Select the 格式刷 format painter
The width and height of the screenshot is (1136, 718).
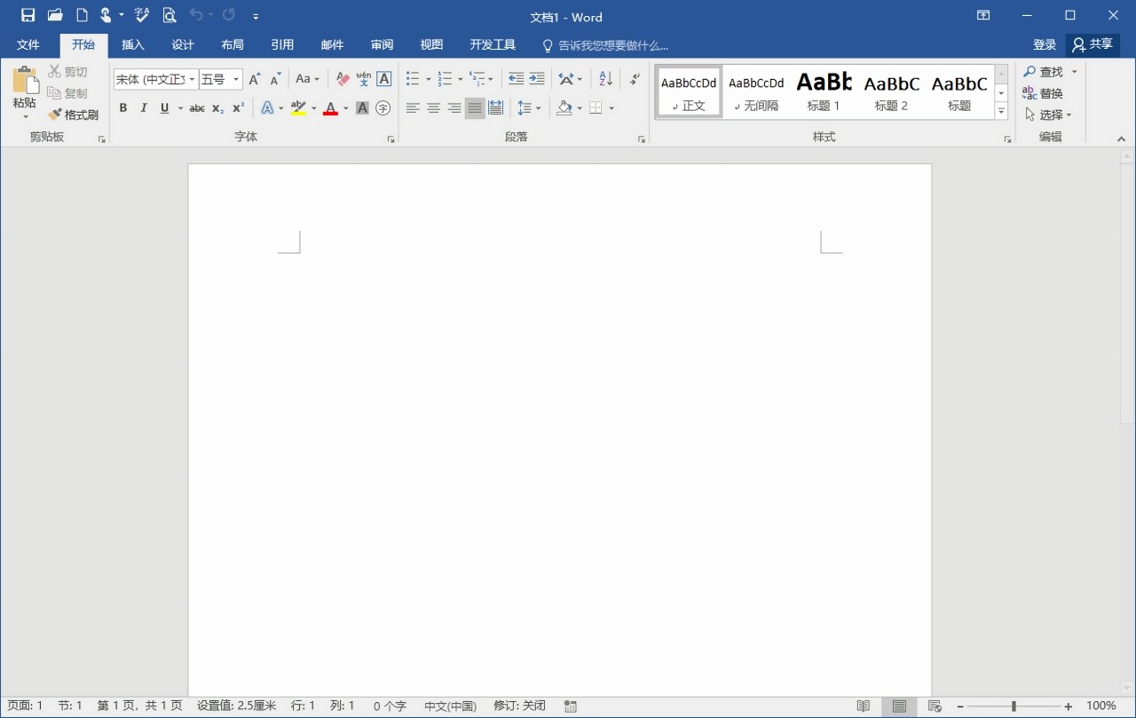click(75, 114)
